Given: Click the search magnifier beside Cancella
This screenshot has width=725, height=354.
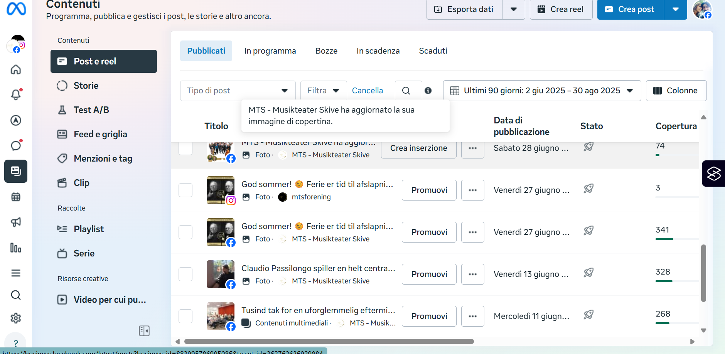Looking at the screenshot, I should (x=406, y=91).
